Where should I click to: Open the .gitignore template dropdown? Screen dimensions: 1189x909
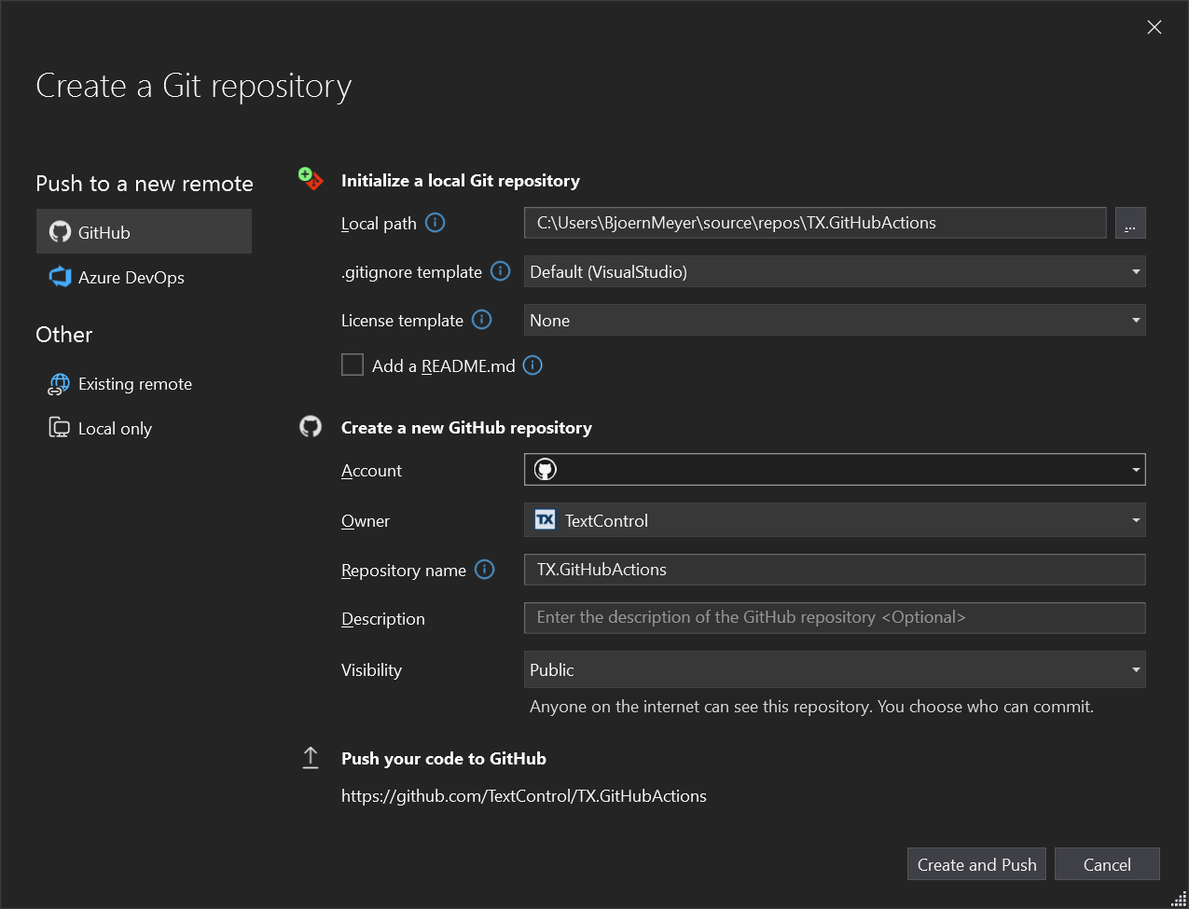tap(1136, 271)
